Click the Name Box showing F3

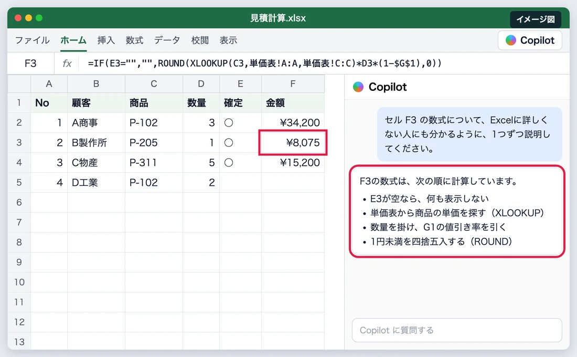pos(30,64)
